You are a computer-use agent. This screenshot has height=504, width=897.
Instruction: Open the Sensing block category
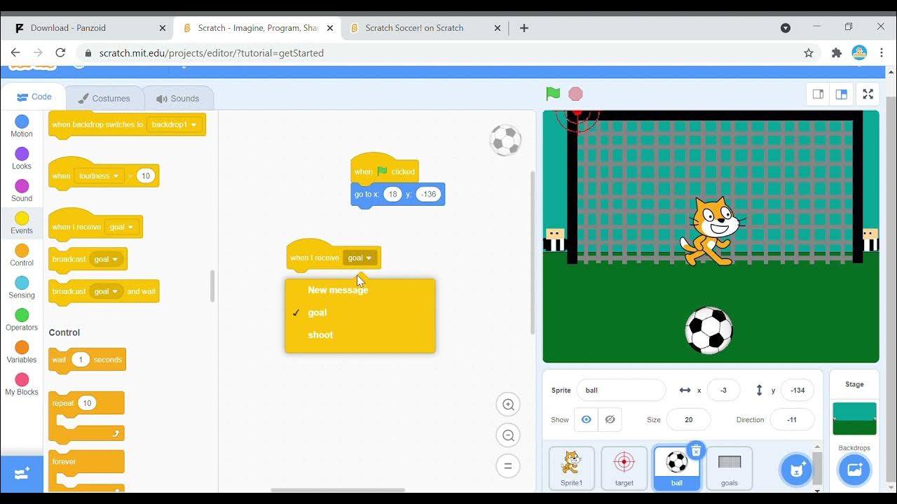(x=22, y=288)
